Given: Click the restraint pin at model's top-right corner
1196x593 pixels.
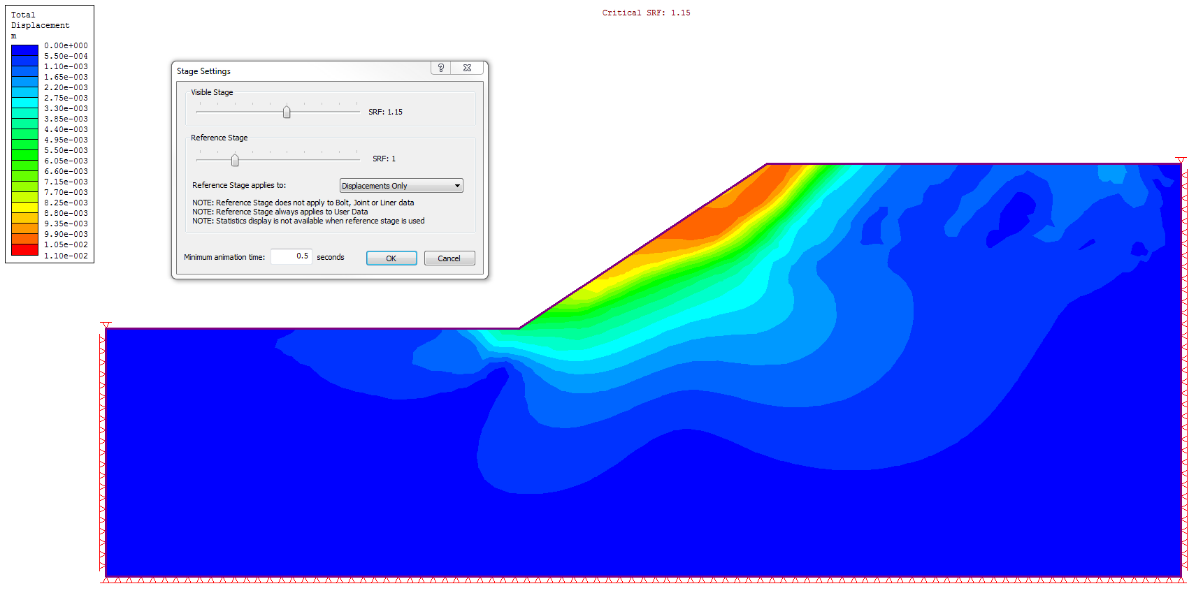Looking at the screenshot, I should (1181, 161).
